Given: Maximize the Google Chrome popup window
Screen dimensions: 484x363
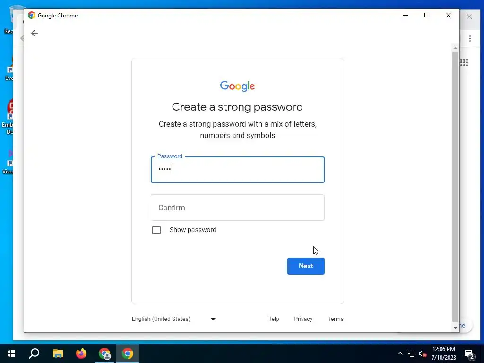Looking at the screenshot, I should click(x=427, y=15).
